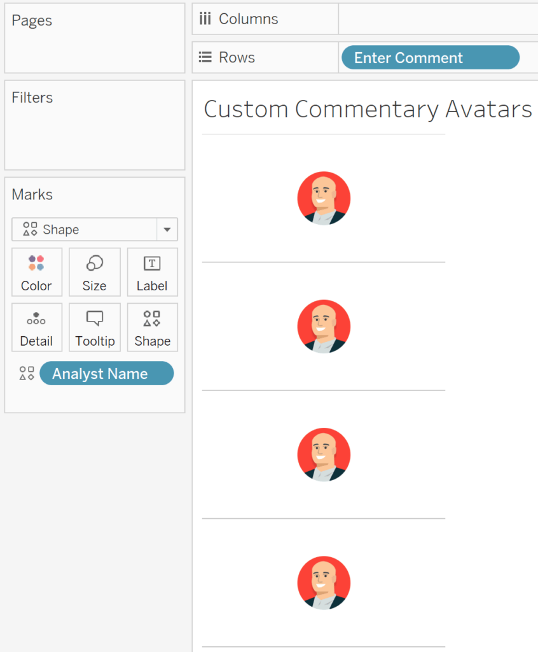Select the bottom avatar shape mark
The height and width of the screenshot is (652, 538).
point(324,583)
